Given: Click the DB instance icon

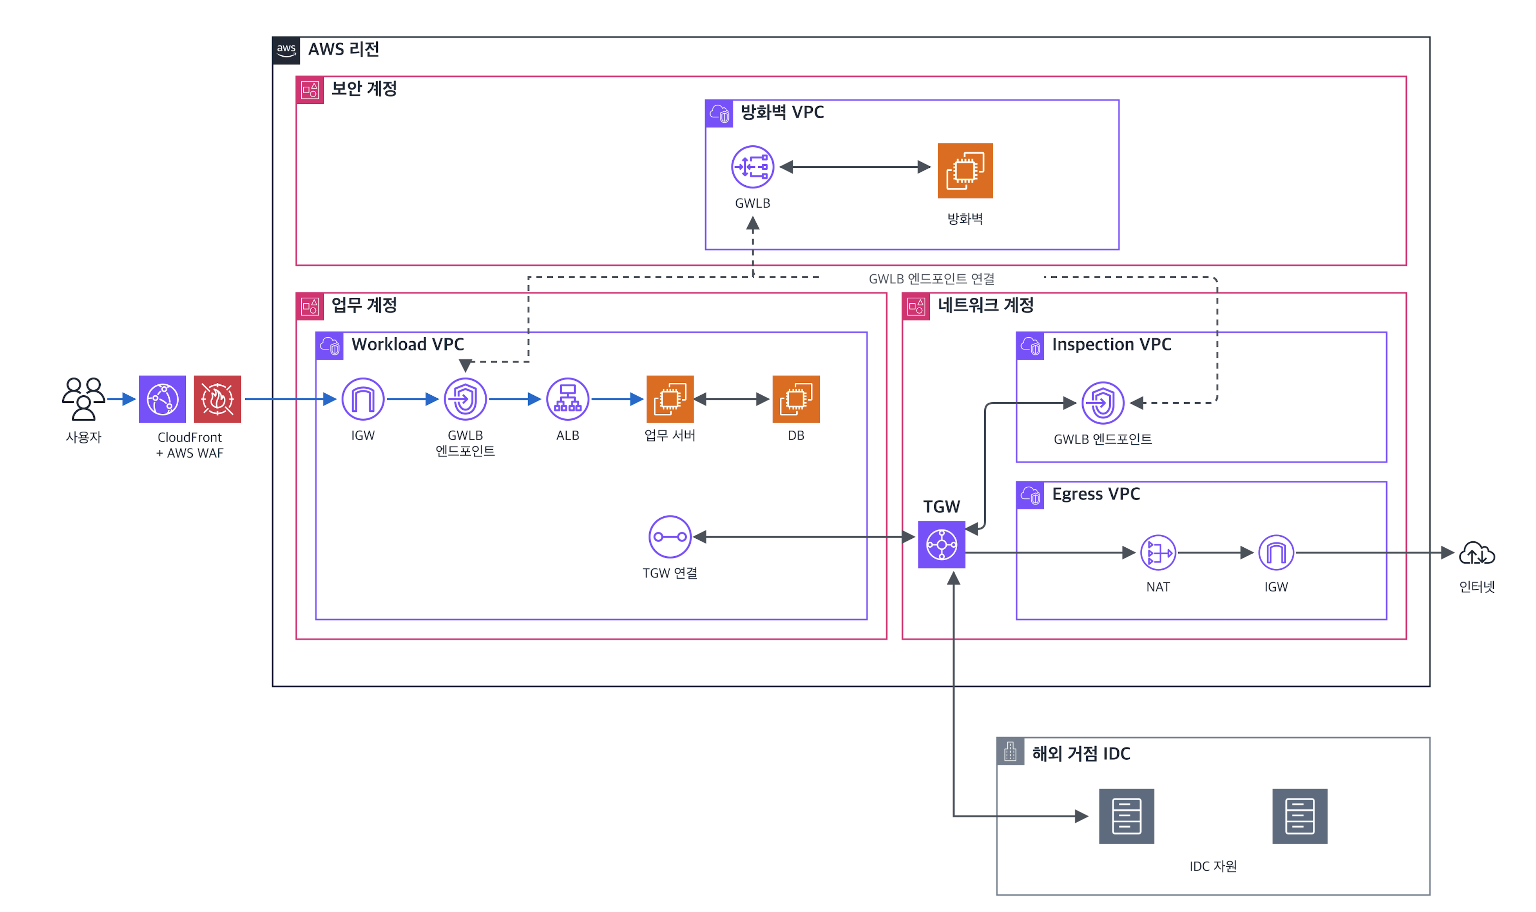Looking at the screenshot, I should (796, 399).
